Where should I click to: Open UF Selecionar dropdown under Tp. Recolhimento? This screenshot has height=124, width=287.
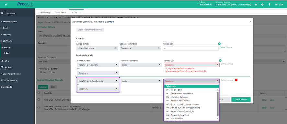98,89
